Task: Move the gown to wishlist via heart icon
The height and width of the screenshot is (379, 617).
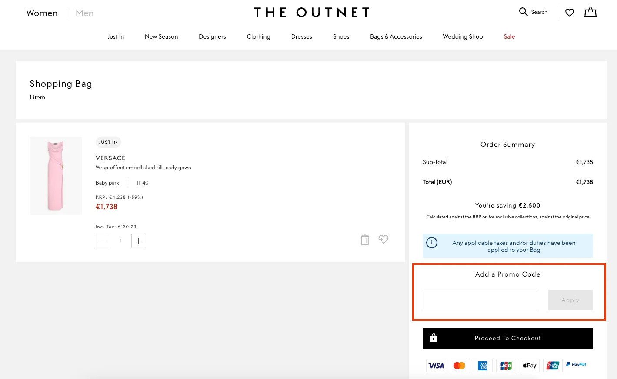Action: (383, 239)
